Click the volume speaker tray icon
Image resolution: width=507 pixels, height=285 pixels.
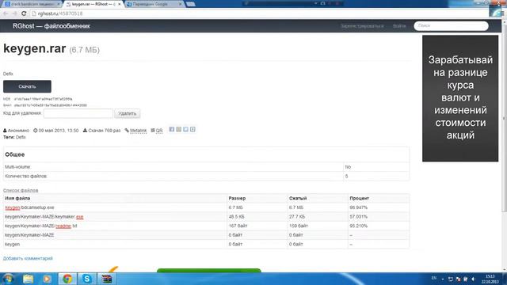coord(473,279)
